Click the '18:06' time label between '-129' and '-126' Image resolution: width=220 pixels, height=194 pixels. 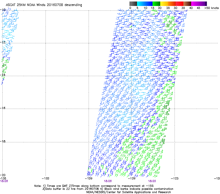tap(108, 181)
